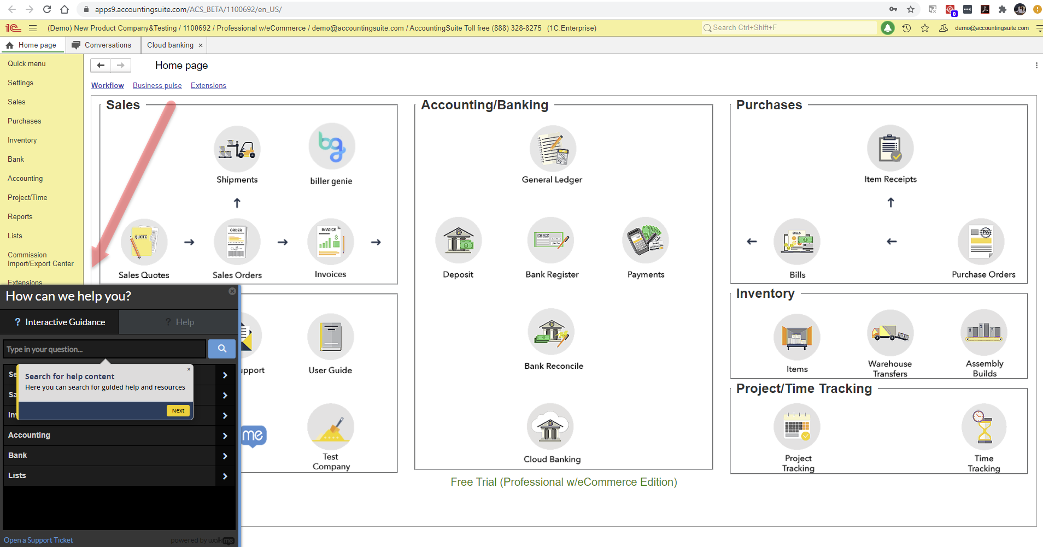Open the Business pulse link
1043x547 pixels.
pos(157,86)
